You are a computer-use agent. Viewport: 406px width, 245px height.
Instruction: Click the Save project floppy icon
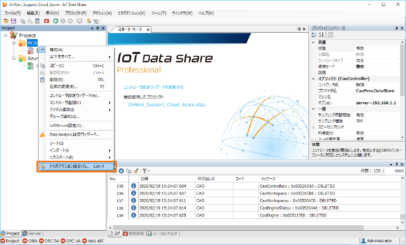(13, 21)
